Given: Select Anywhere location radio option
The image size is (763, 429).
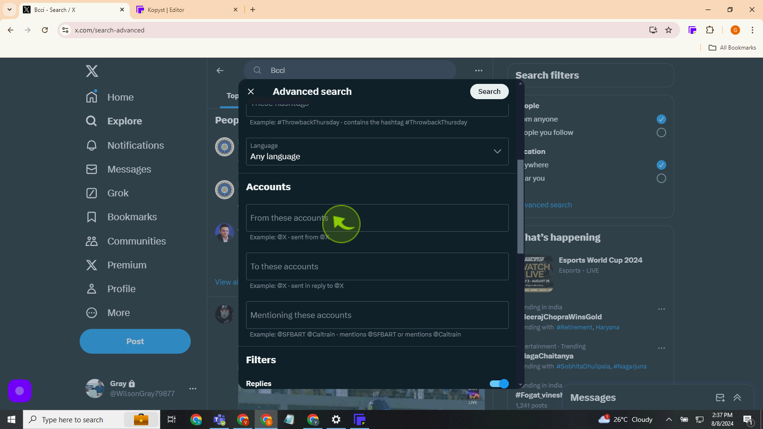Looking at the screenshot, I should 661,165.
